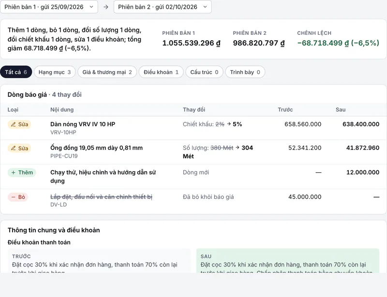Screen dimensions: 387x297
Task: Click the plus icon on the Thêm badge
Action: [14, 173]
